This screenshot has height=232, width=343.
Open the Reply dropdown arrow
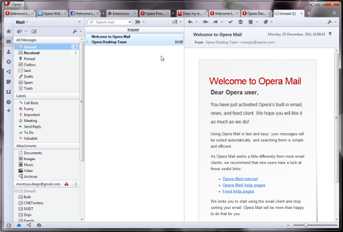pos(196,22)
